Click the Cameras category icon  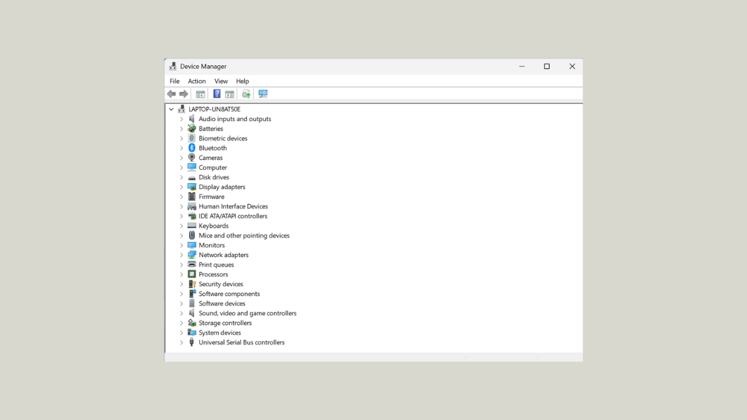coord(191,157)
